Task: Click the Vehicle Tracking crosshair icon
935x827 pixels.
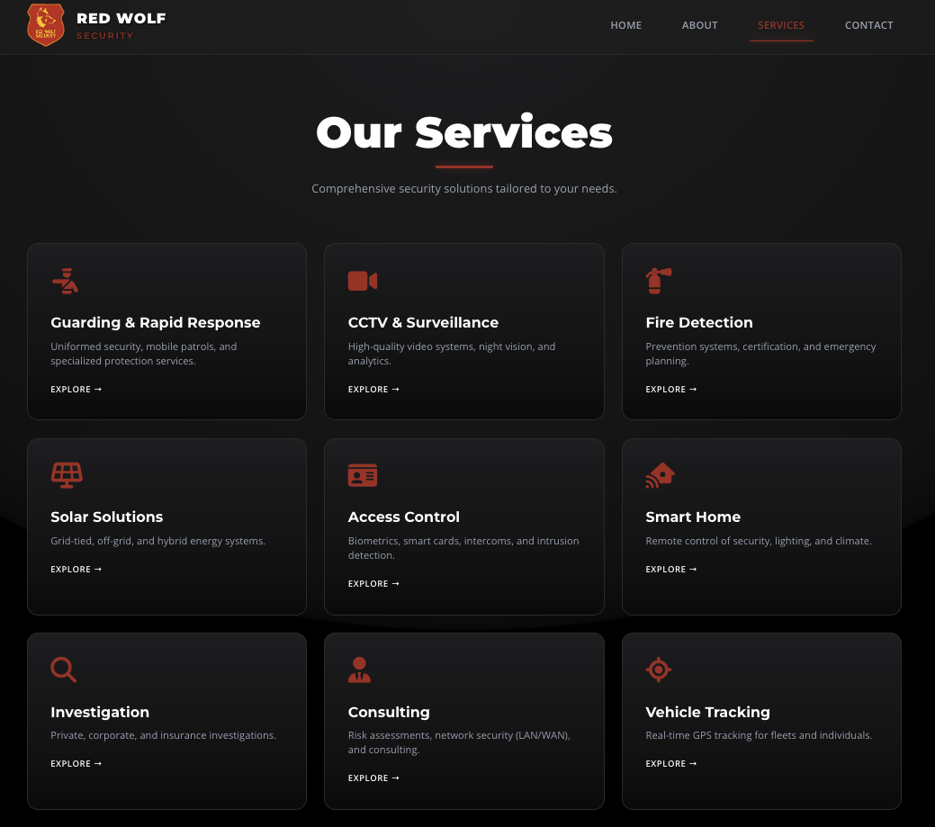Action: (x=659, y=670)
